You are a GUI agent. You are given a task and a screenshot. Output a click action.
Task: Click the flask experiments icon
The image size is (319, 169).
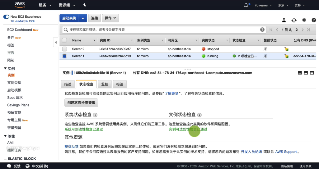(284, 20)
